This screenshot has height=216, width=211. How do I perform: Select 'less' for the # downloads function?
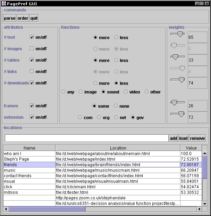[x=116, y=83]
